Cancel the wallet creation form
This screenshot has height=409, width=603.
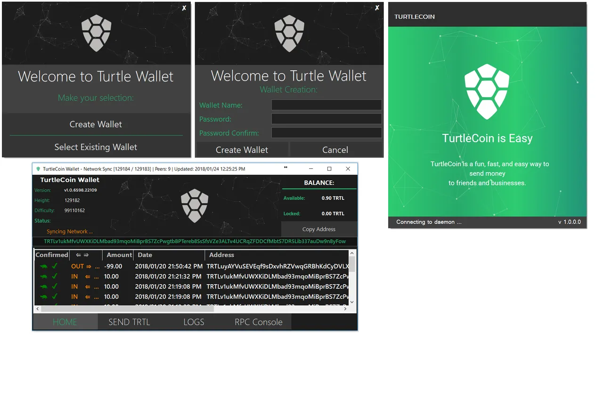335,150
